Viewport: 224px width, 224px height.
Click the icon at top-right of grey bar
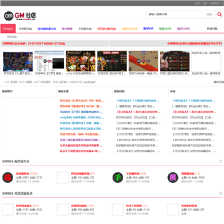click(x=223, y=3)
